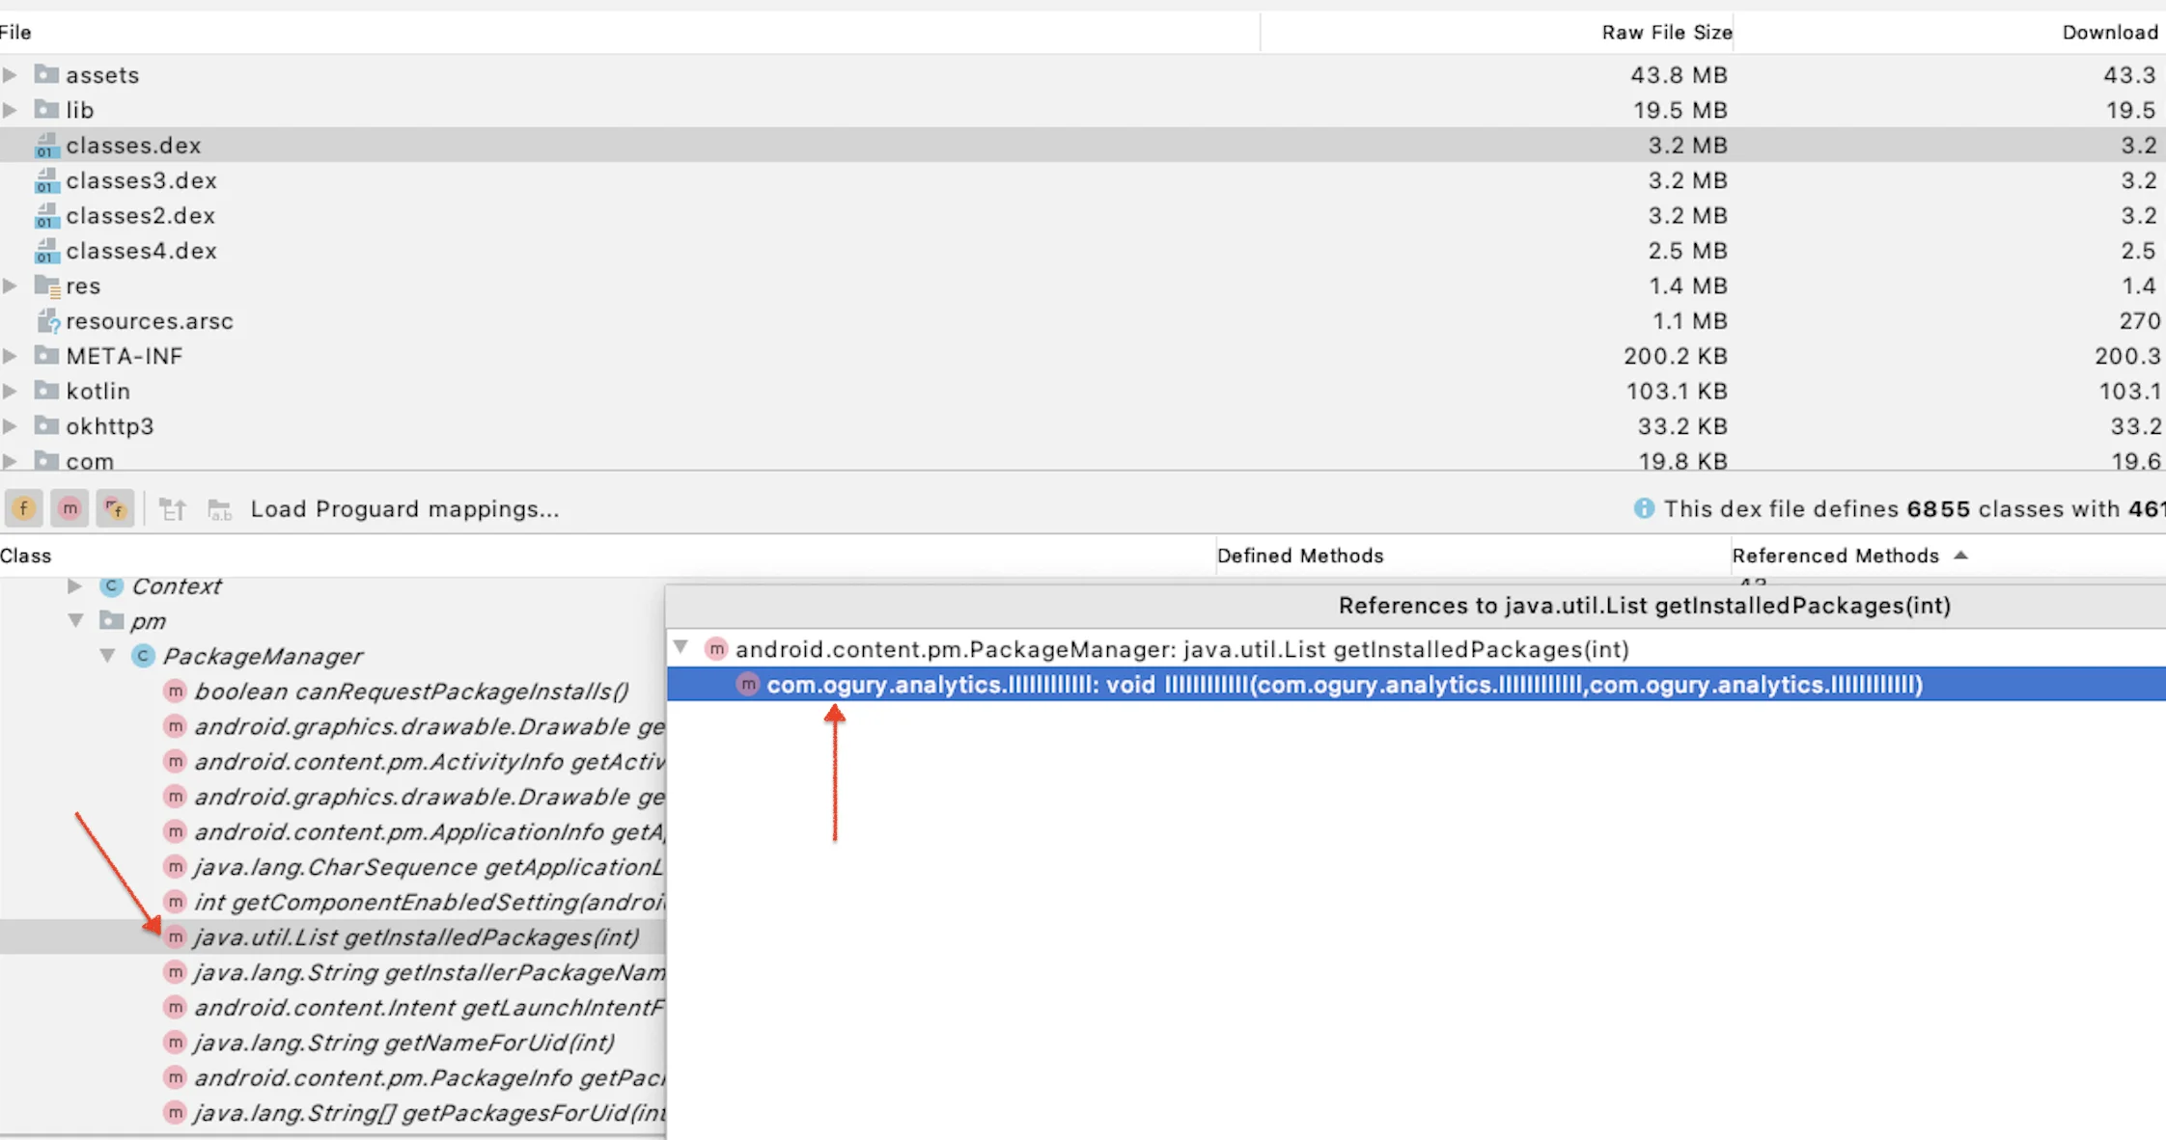Collapse the getInstalledPackages references node
This screenshot has height=1140, width=2166.
(x=681, y=647)
